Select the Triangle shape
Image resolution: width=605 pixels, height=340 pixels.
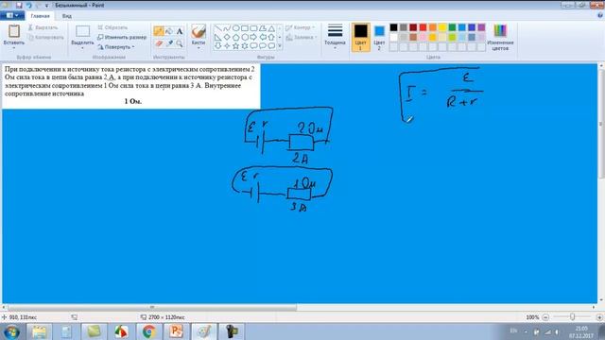[x=271, y=28]
